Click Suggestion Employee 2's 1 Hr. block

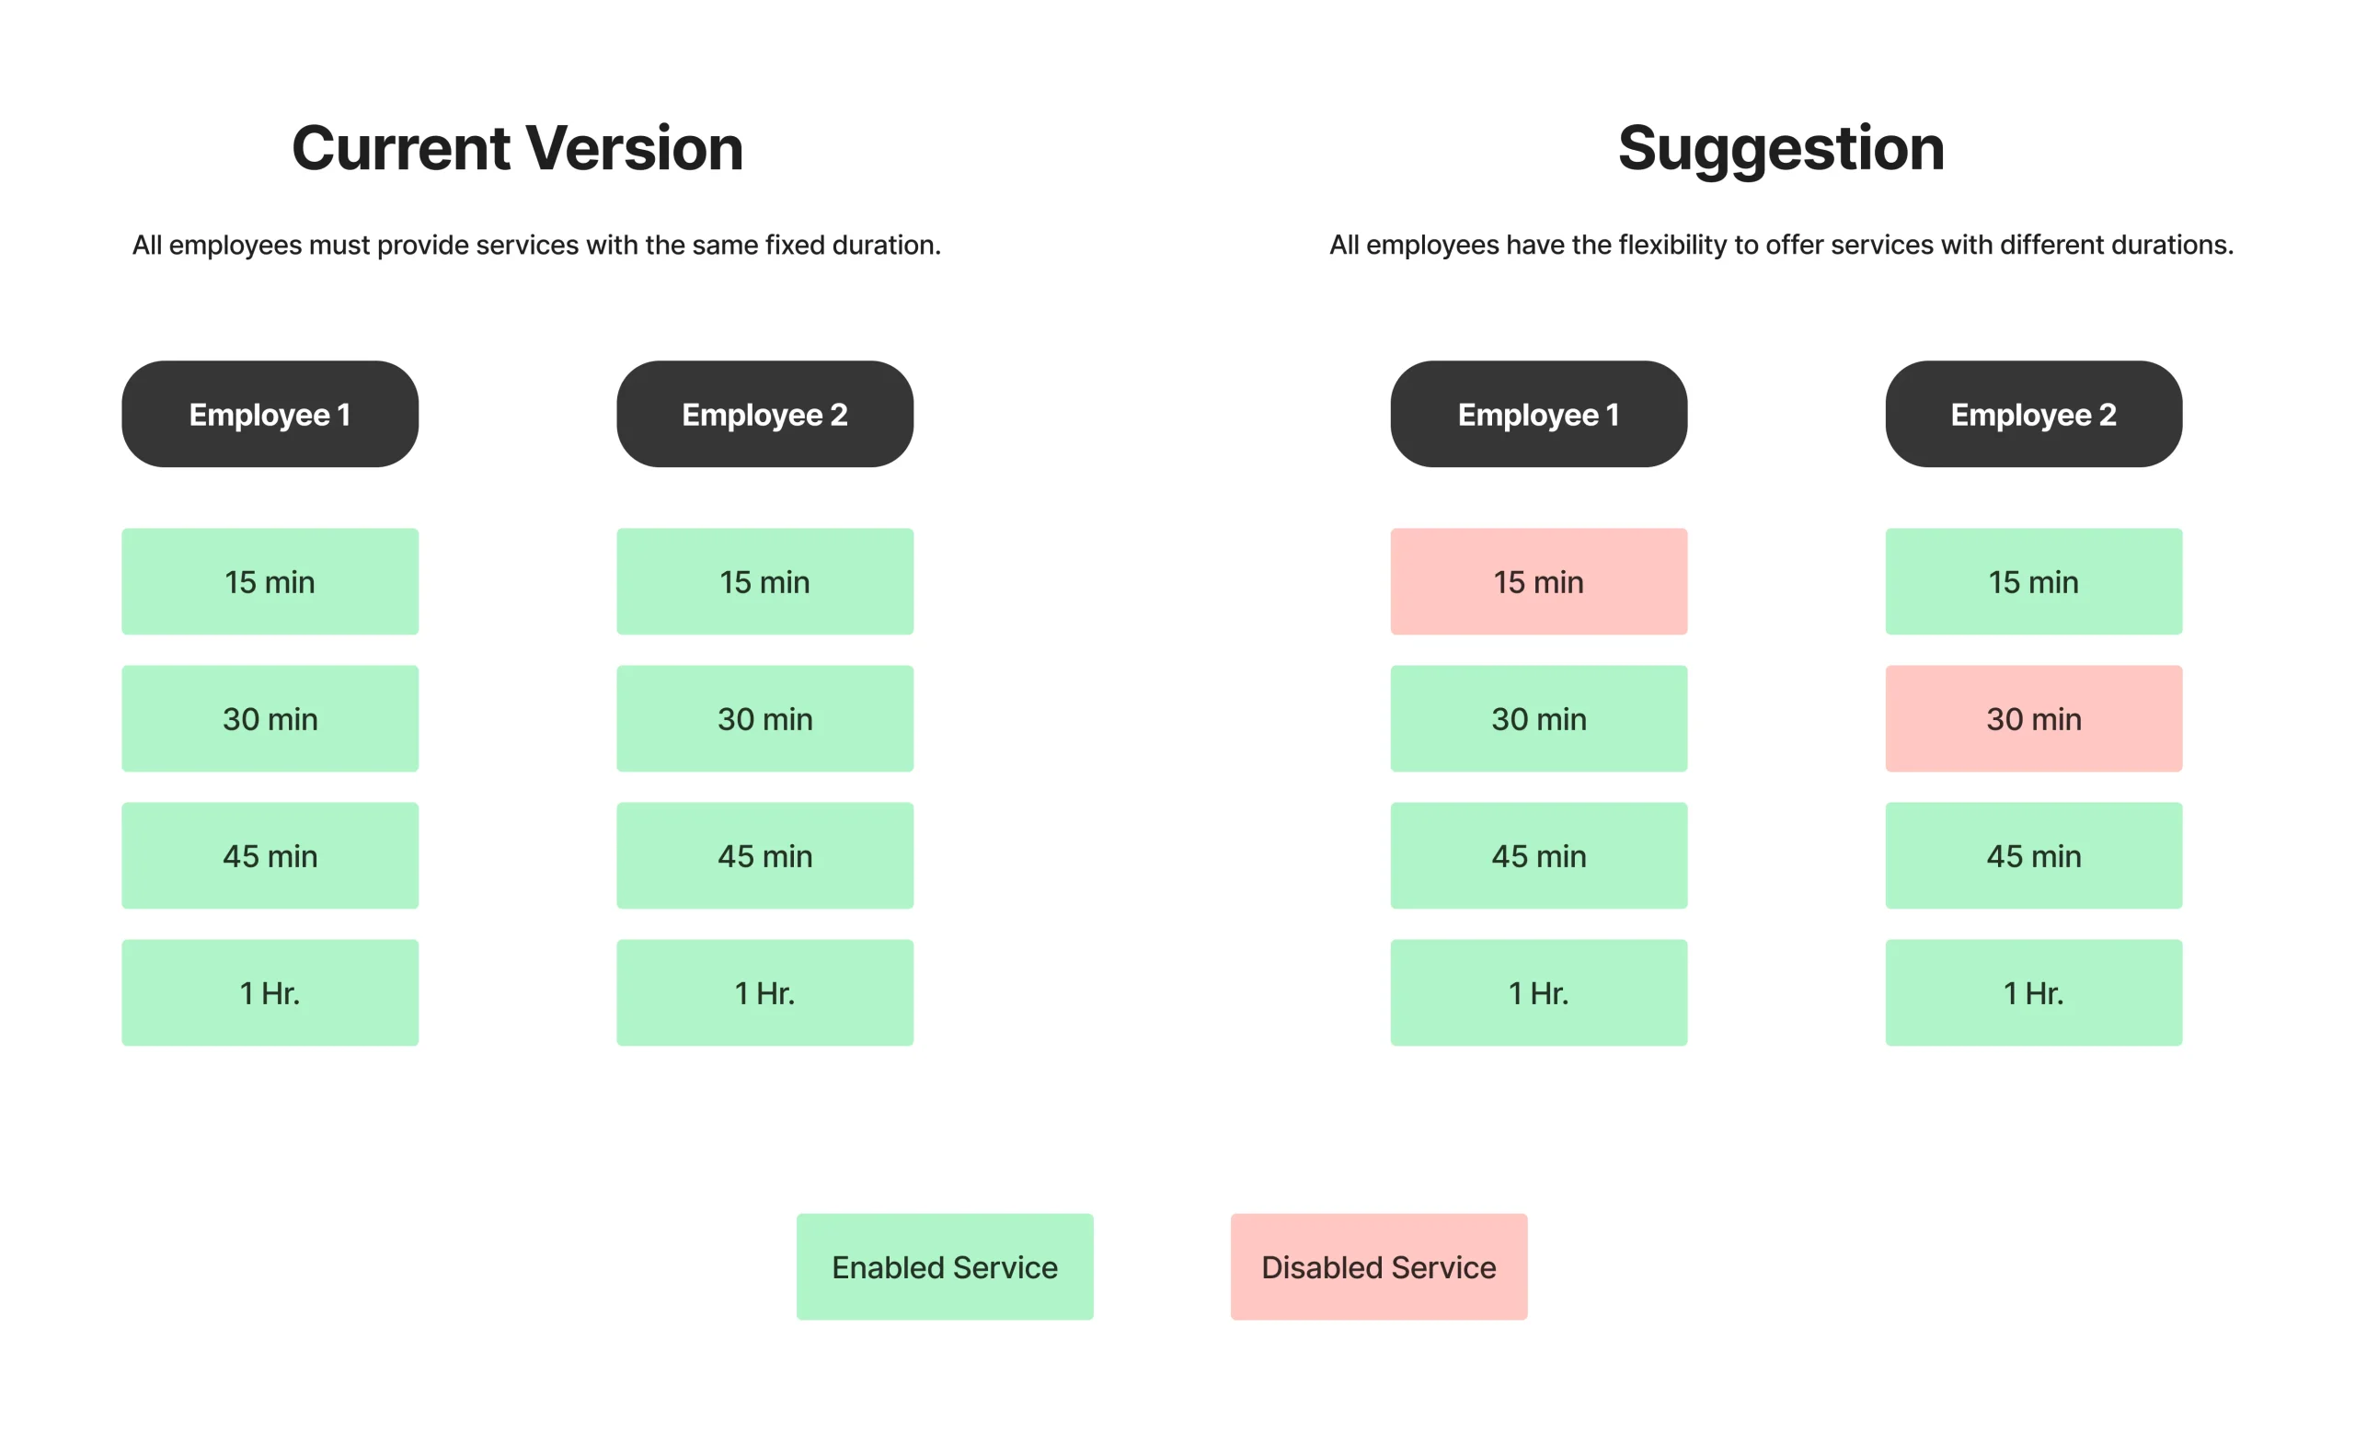pos(2033,992)
